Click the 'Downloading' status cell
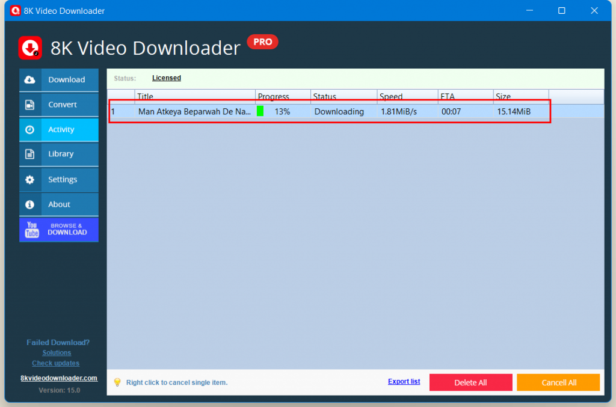 (x=339, y=111)
